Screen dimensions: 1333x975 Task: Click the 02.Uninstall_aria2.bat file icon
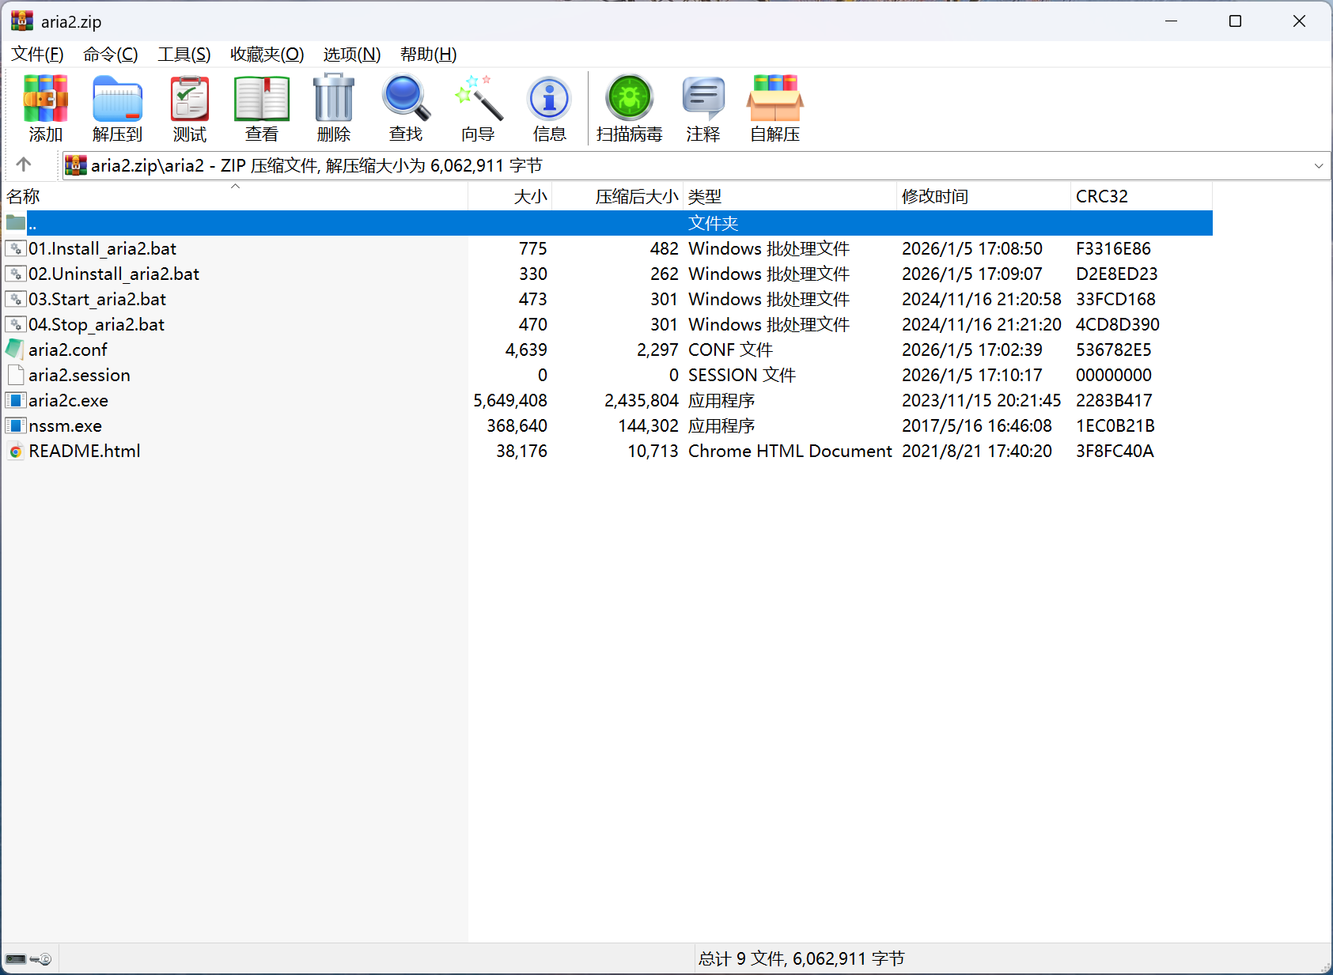point(16,274)
